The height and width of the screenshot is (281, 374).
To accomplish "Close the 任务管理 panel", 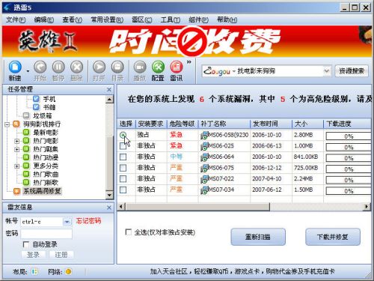I will pos(109,89).
